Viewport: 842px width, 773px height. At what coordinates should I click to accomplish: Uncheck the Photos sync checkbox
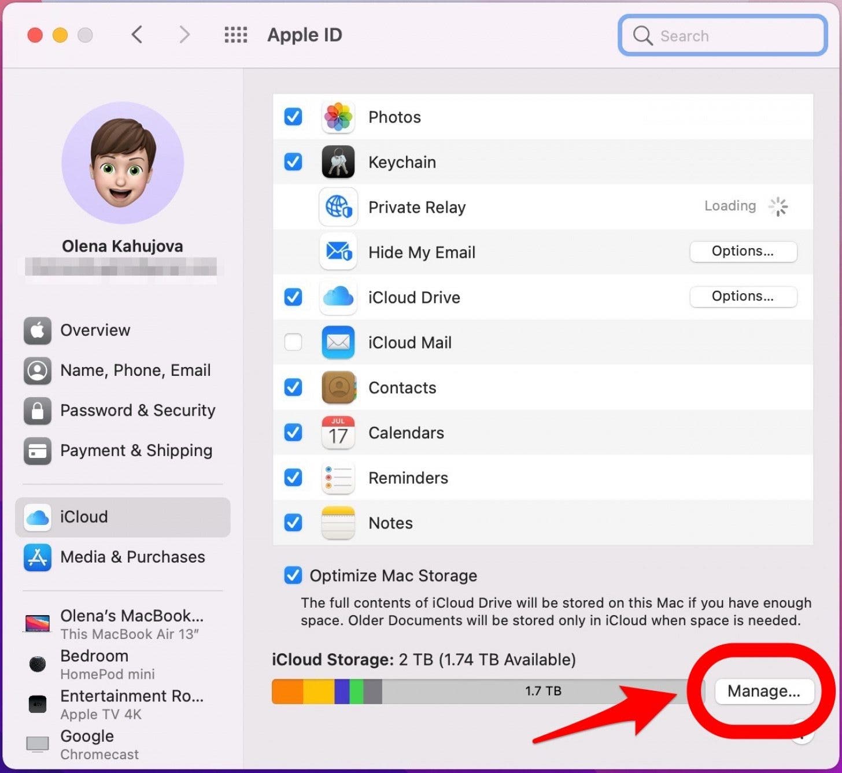(x=293, y=117)
